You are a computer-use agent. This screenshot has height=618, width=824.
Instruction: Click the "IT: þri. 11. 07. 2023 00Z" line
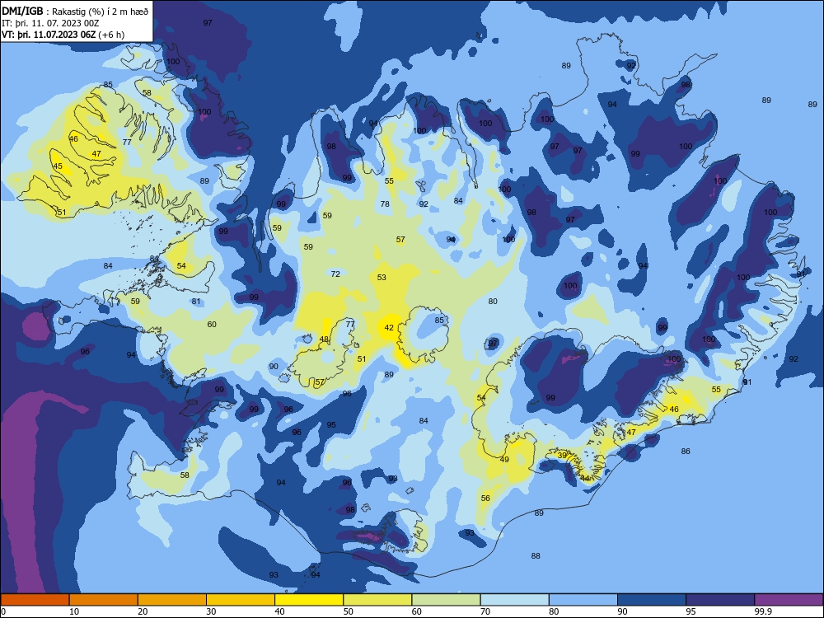click(50, 23)
